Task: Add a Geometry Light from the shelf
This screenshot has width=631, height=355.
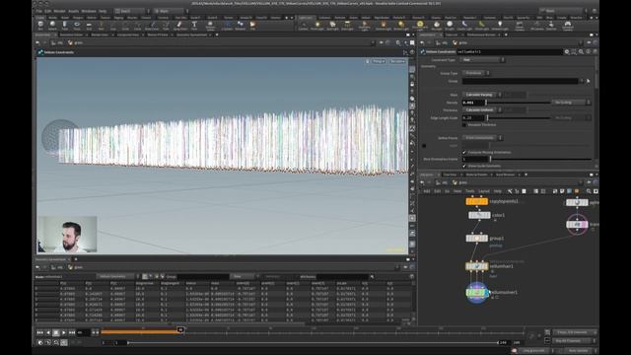Action: click(364, 26)
